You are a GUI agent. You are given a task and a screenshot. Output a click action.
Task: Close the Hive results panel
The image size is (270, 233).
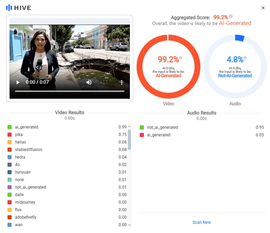[x=263, y=8]
